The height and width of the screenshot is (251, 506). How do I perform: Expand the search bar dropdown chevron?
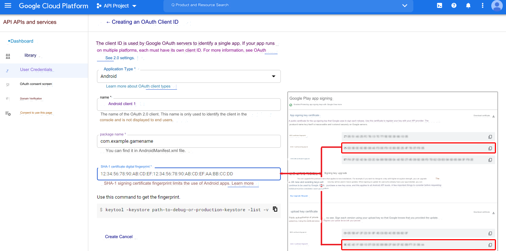tap(405, 6)
